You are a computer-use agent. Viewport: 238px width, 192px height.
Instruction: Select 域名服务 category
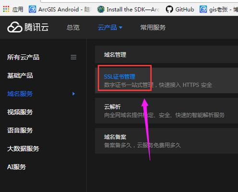[x=20, y=94]
